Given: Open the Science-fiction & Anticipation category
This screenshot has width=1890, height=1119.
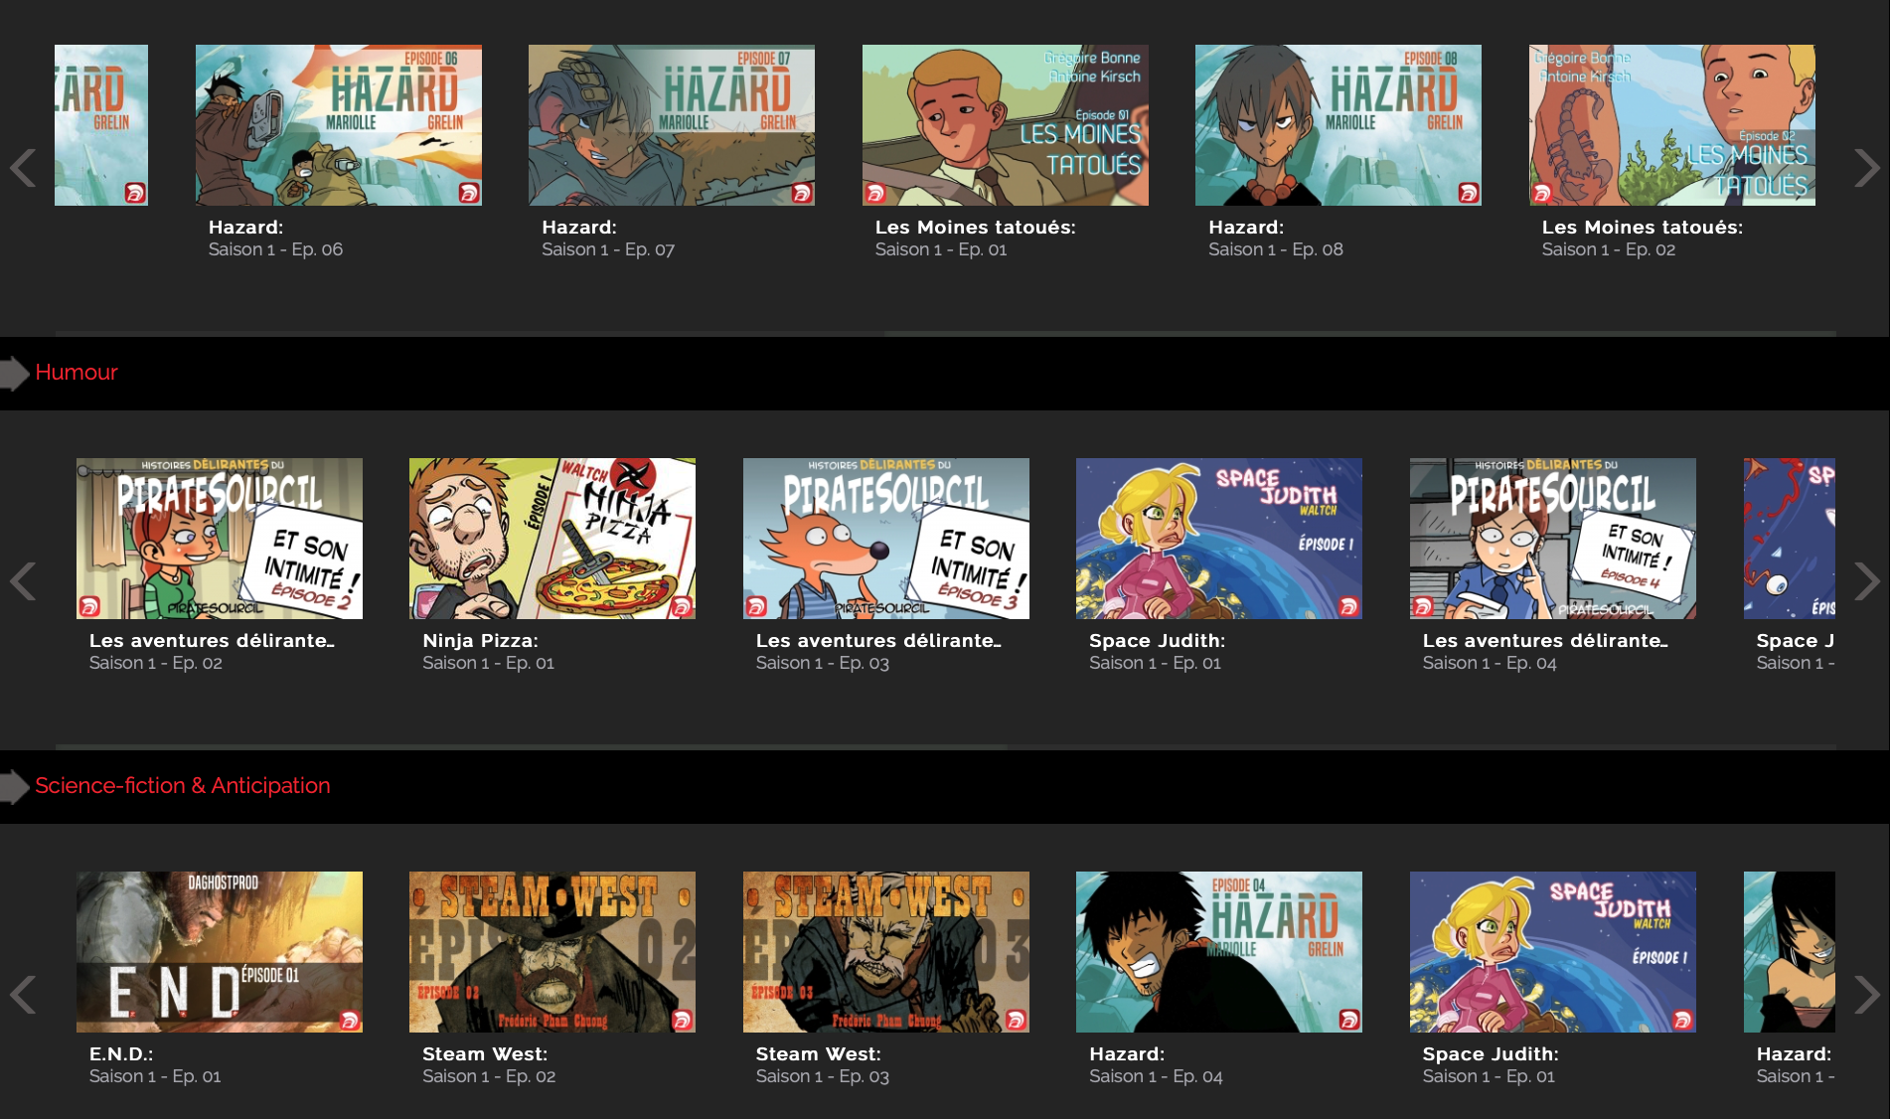Looking at the screenshot, I should pyautogui.click(x=183, y=786).
